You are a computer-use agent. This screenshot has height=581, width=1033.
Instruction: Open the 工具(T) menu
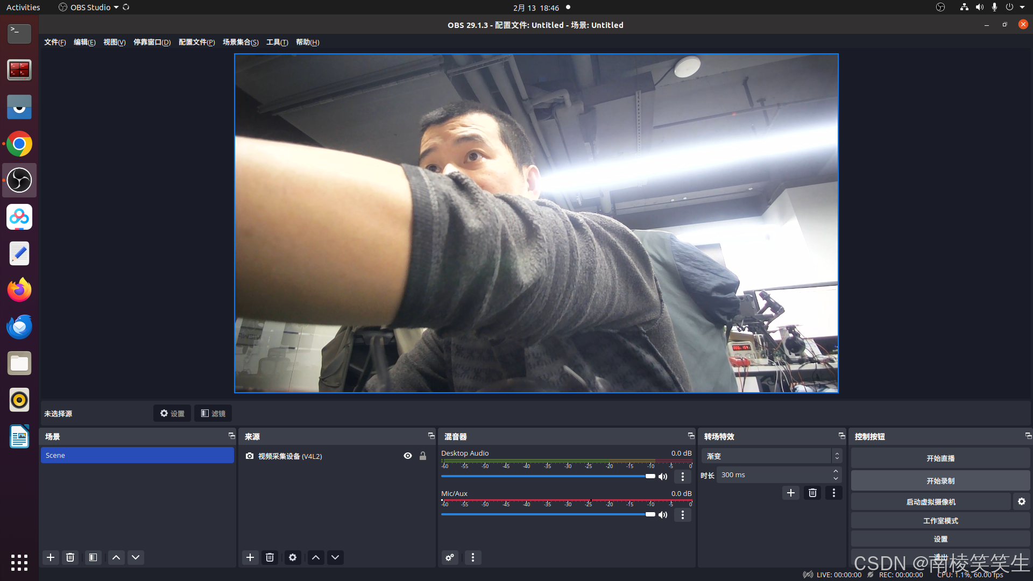tap(277, 42)
